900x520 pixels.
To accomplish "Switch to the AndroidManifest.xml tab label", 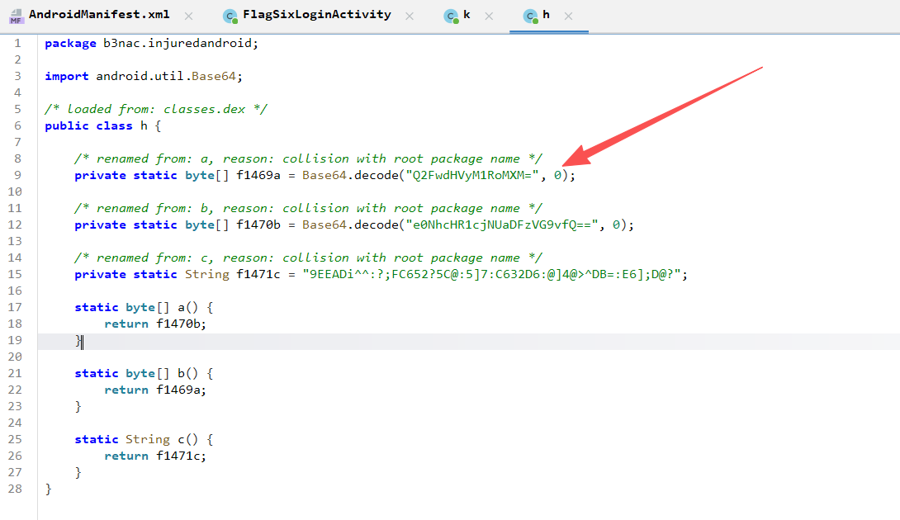I will click(101, 15).
